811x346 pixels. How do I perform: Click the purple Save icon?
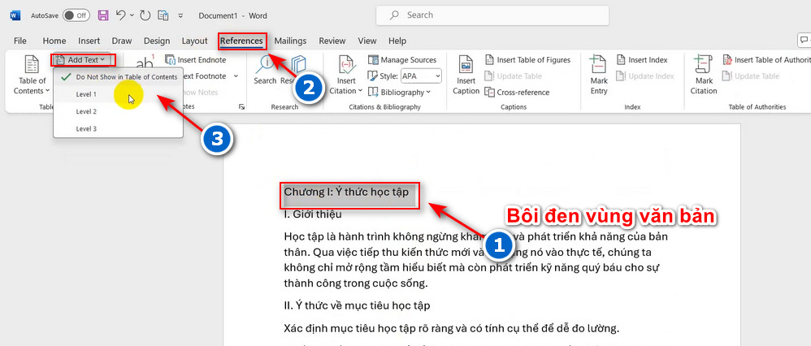tap(103, 15)
